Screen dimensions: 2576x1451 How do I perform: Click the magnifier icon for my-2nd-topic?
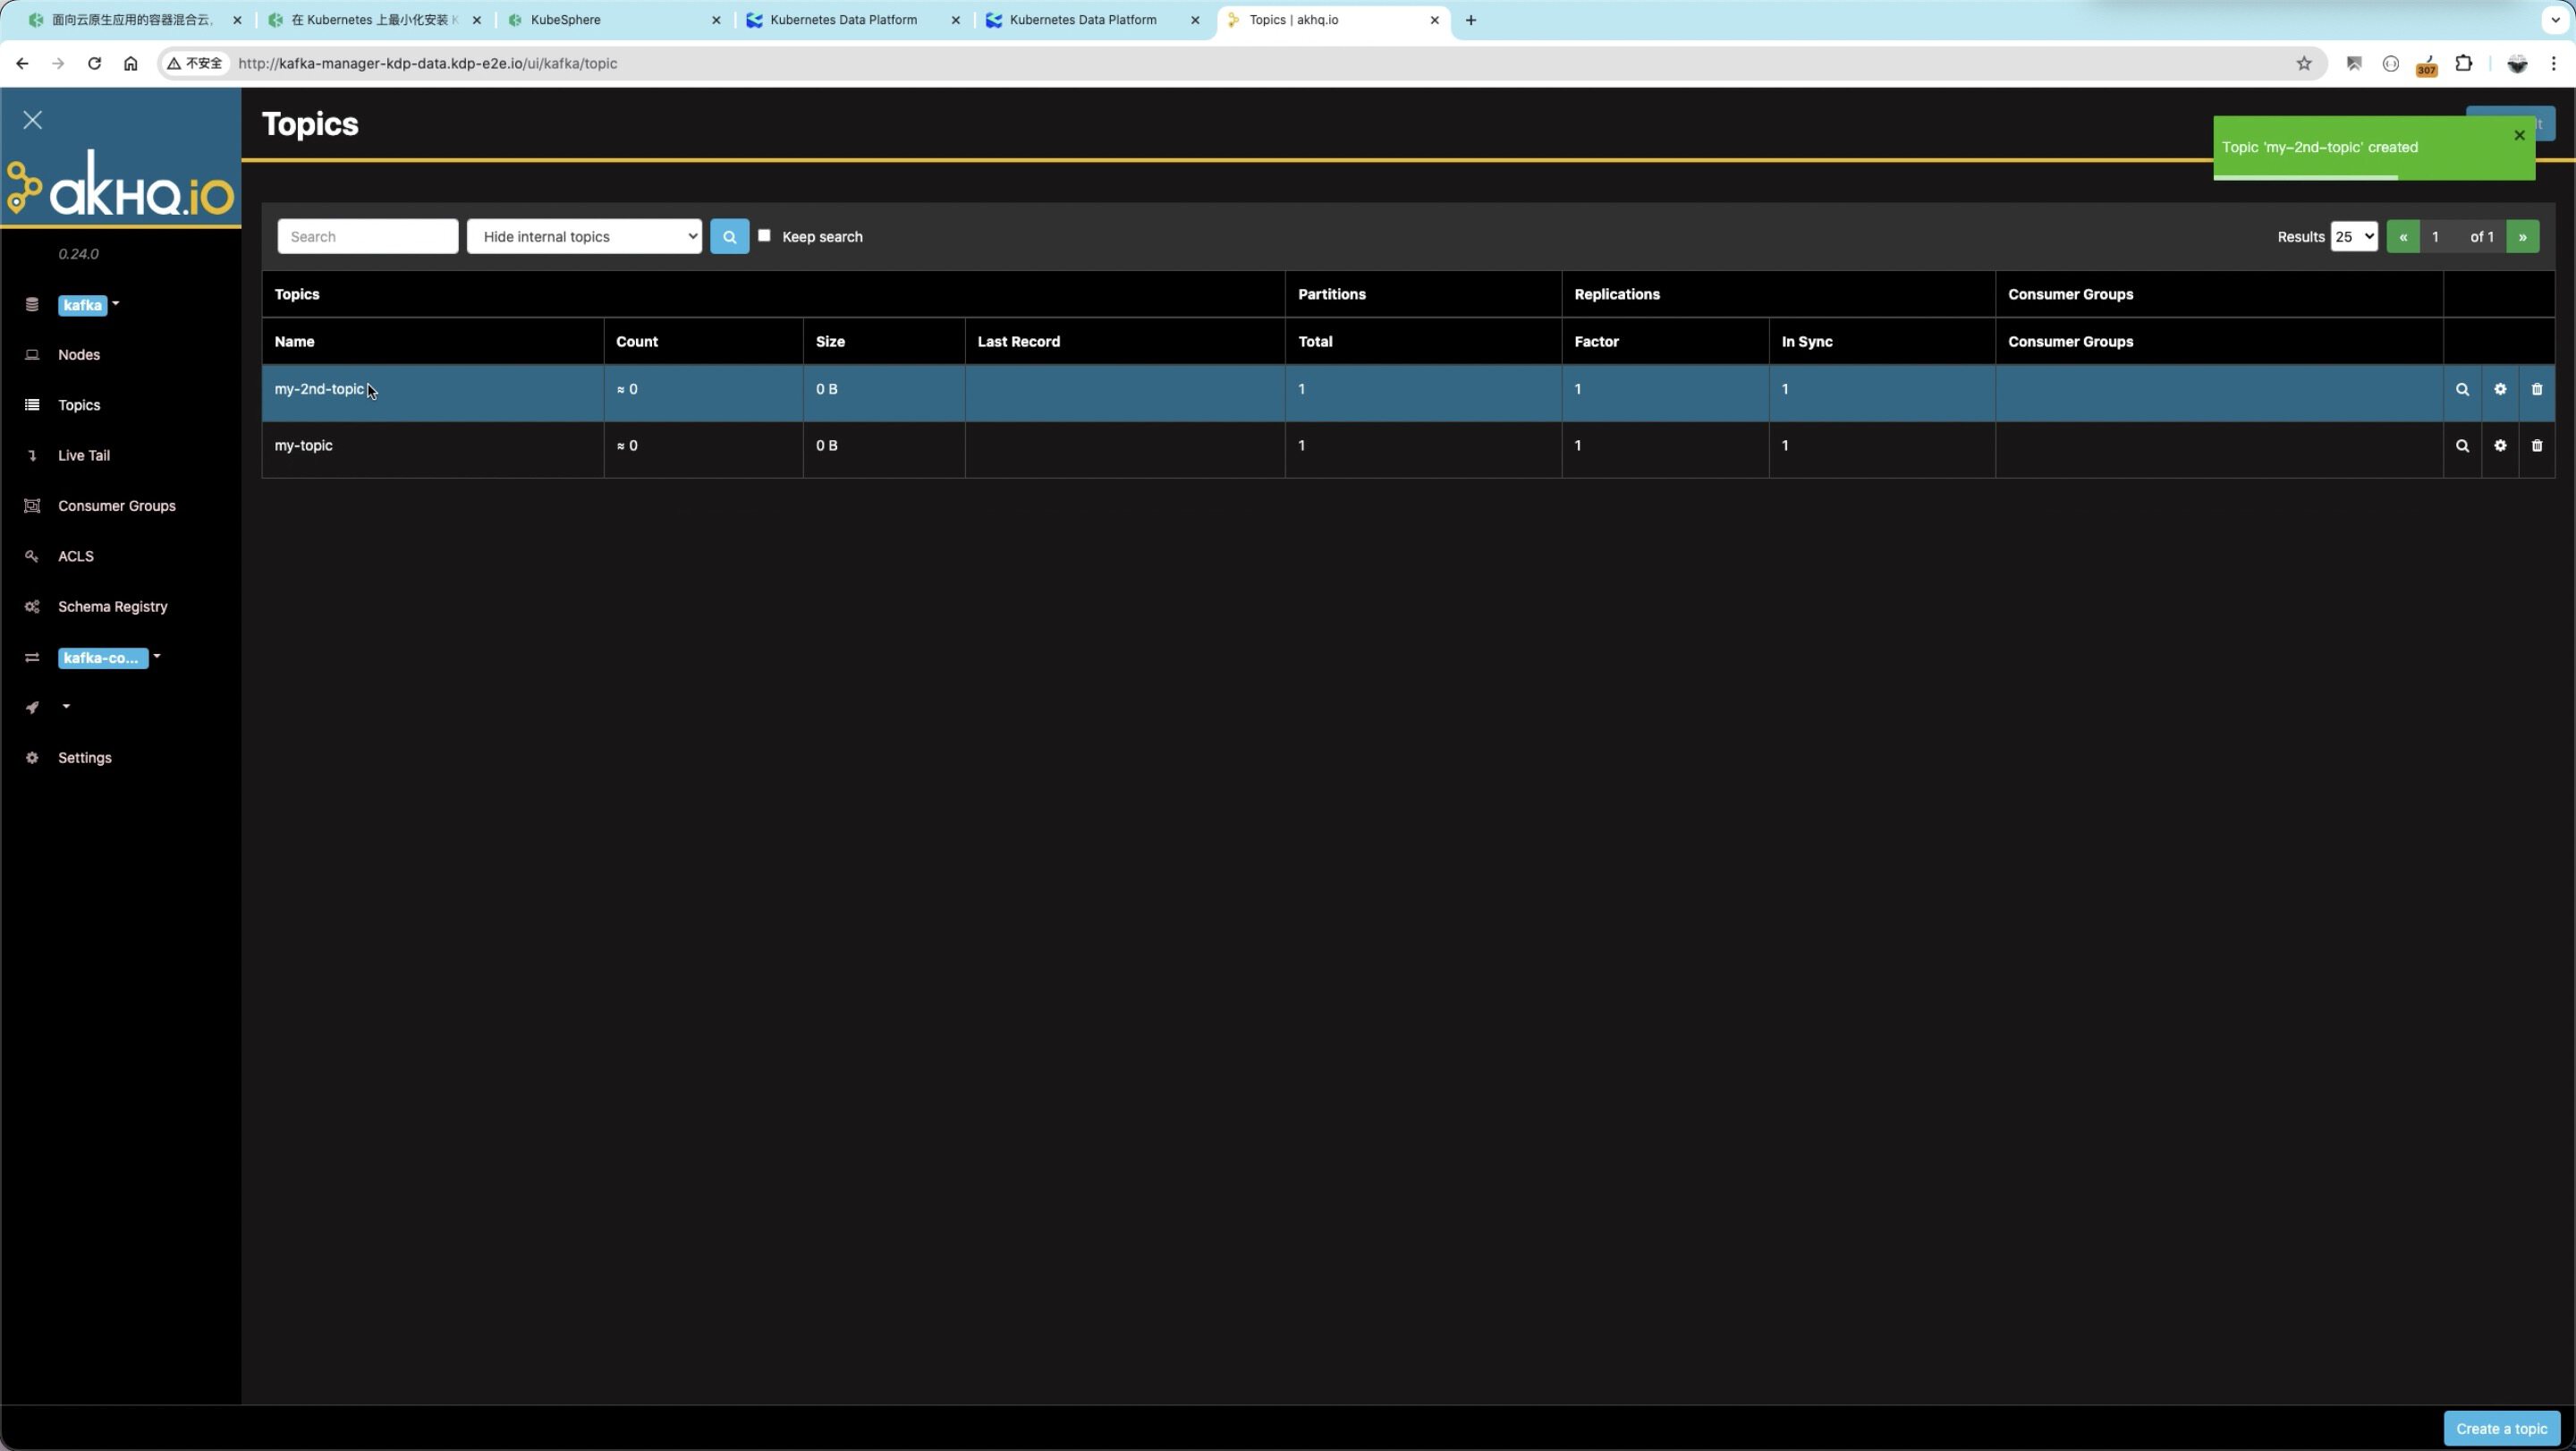point(2462,390)
